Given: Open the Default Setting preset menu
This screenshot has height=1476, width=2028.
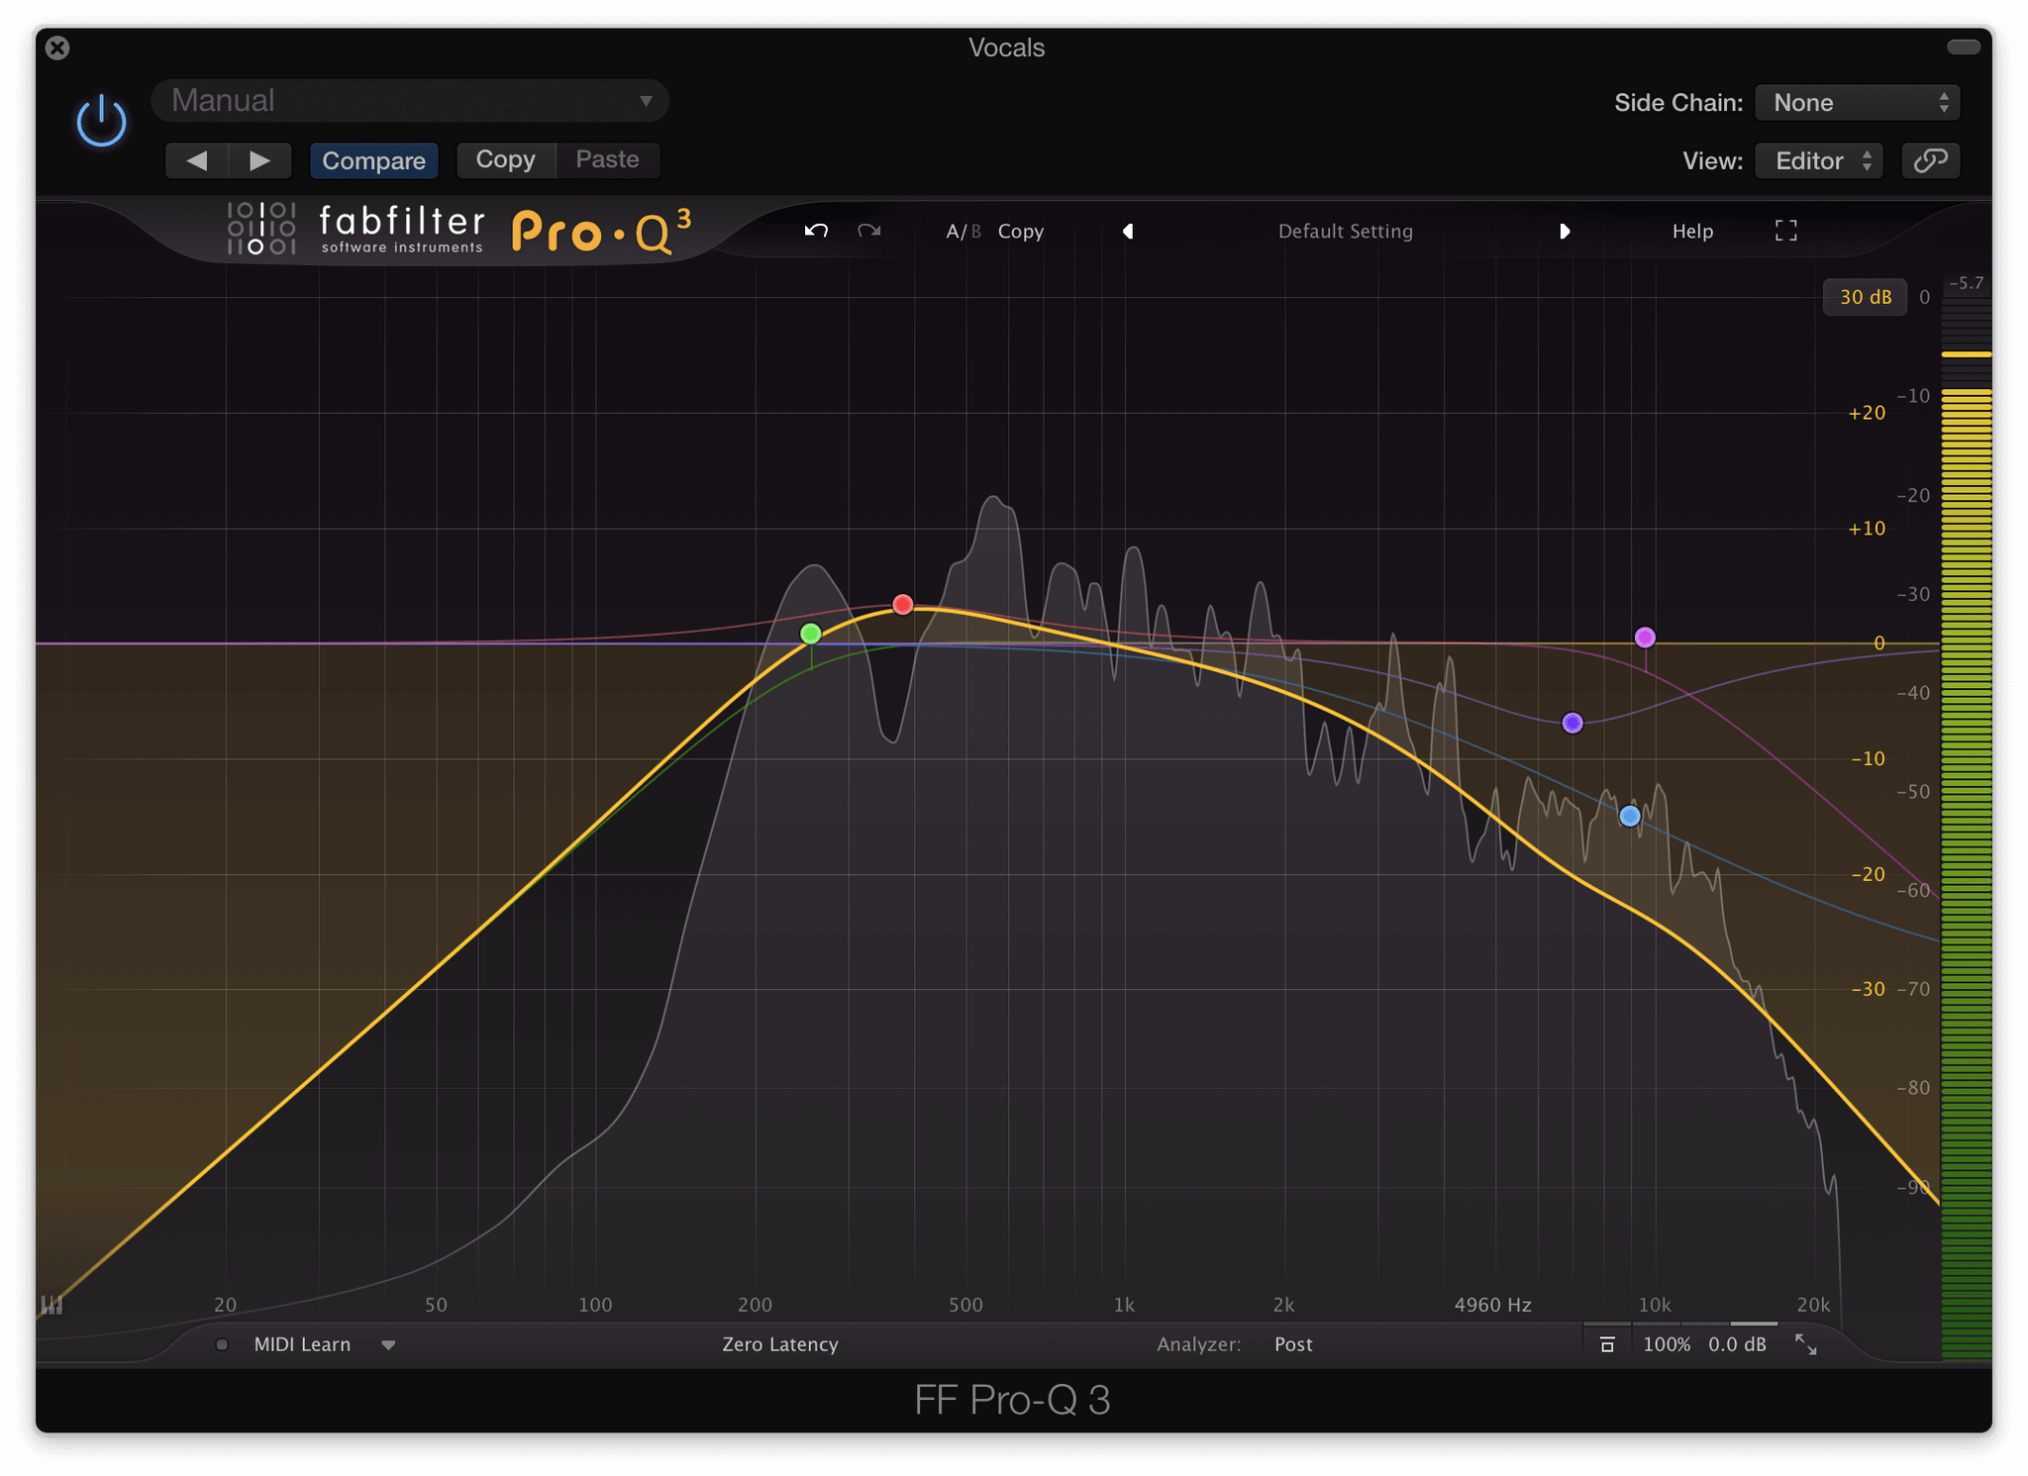Looking at the screenshot, I should (1345, 231).
